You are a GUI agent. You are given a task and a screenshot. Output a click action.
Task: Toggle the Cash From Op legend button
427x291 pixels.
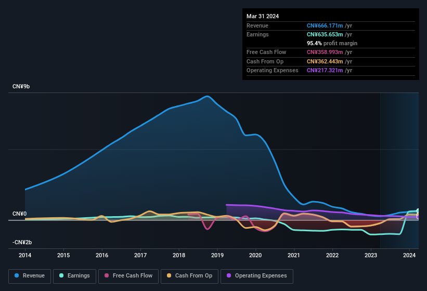(x=189, y=276)
